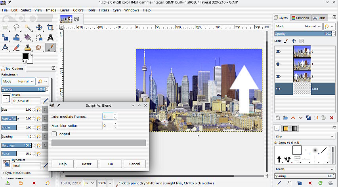Image resolution: width=338 pixels, height=187 pixels.
Task: Open the Filters menu
Action: click(x=104, y=10)
